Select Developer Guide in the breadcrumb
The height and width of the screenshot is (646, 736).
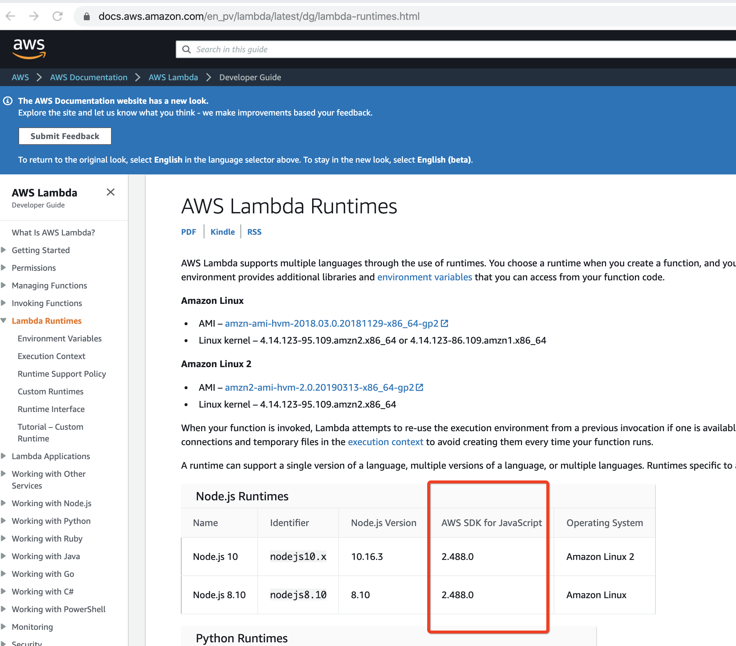250,77
